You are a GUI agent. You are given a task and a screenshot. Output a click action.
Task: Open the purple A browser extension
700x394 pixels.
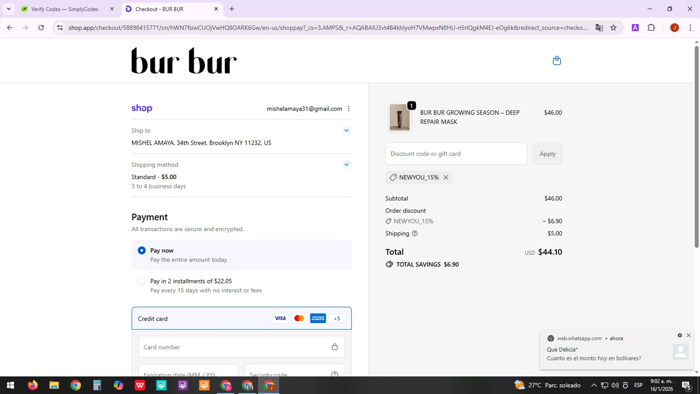tap(635, 28)
